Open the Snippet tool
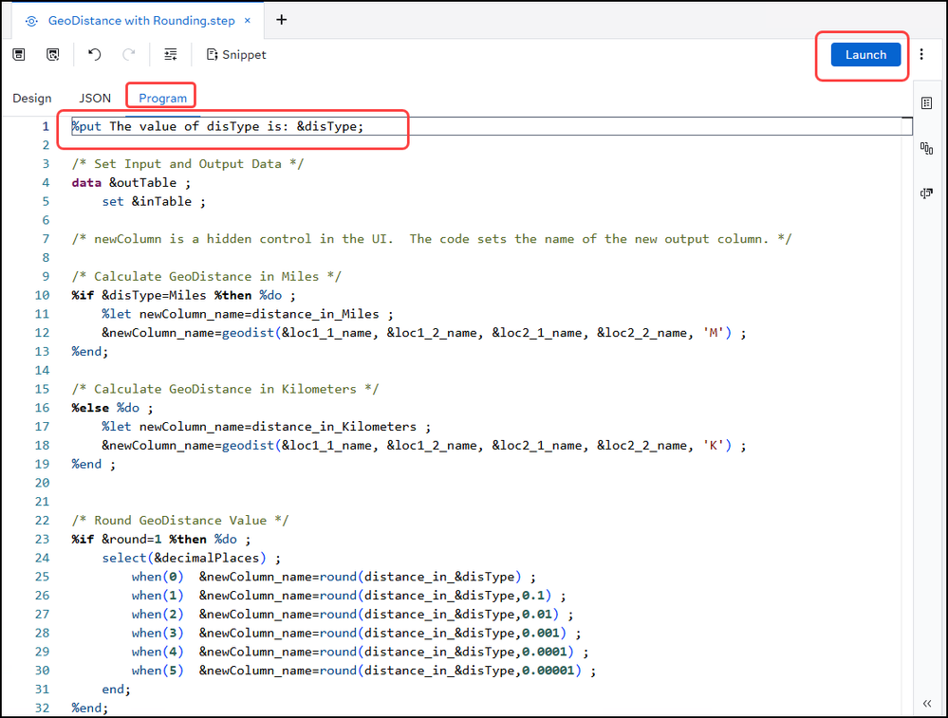Viewport: 948px width, 718px height. point(236,54)
